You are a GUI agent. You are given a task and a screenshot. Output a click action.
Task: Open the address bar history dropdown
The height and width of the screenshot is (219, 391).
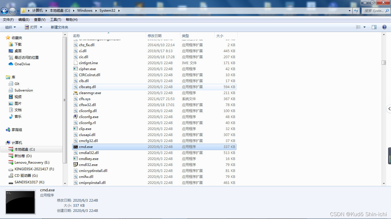[349, 11]
